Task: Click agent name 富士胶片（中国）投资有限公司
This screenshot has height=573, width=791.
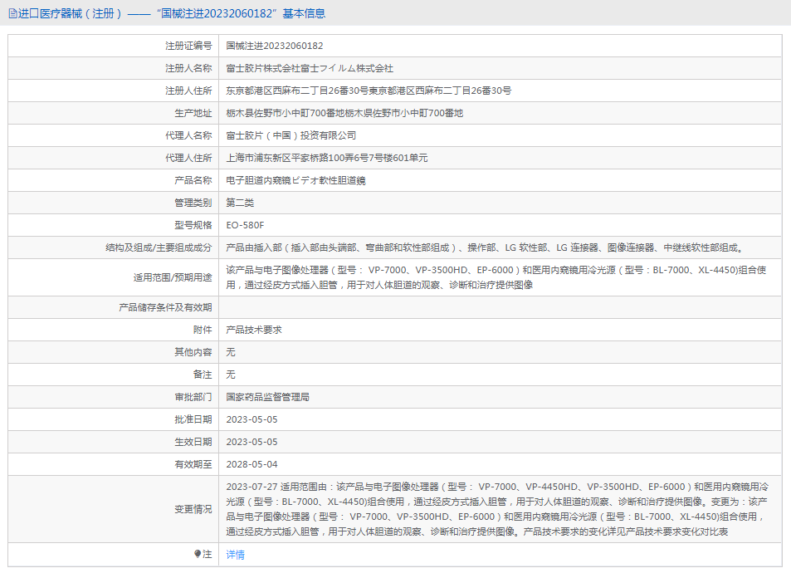Action: click(x=291, y=135)
